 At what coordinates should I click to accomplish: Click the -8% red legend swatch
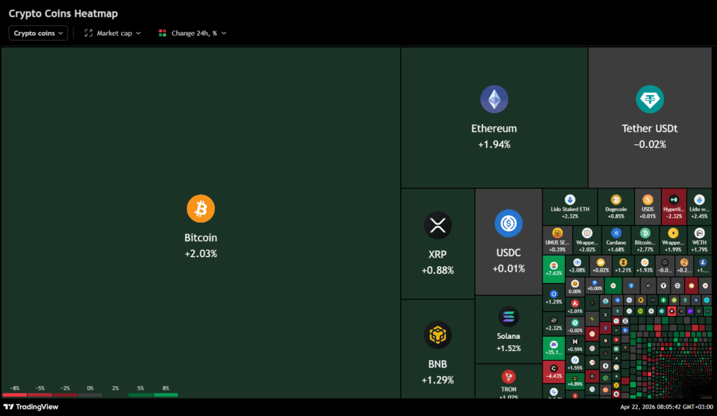15,395
